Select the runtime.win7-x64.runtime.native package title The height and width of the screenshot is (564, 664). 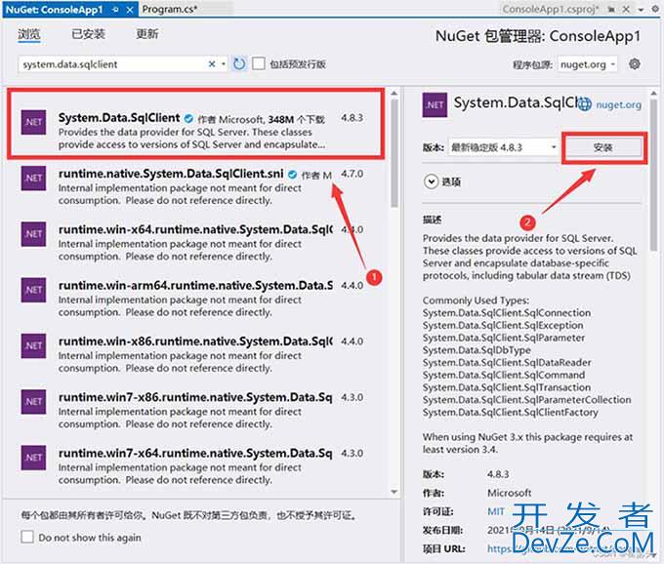tap(195, 453)
